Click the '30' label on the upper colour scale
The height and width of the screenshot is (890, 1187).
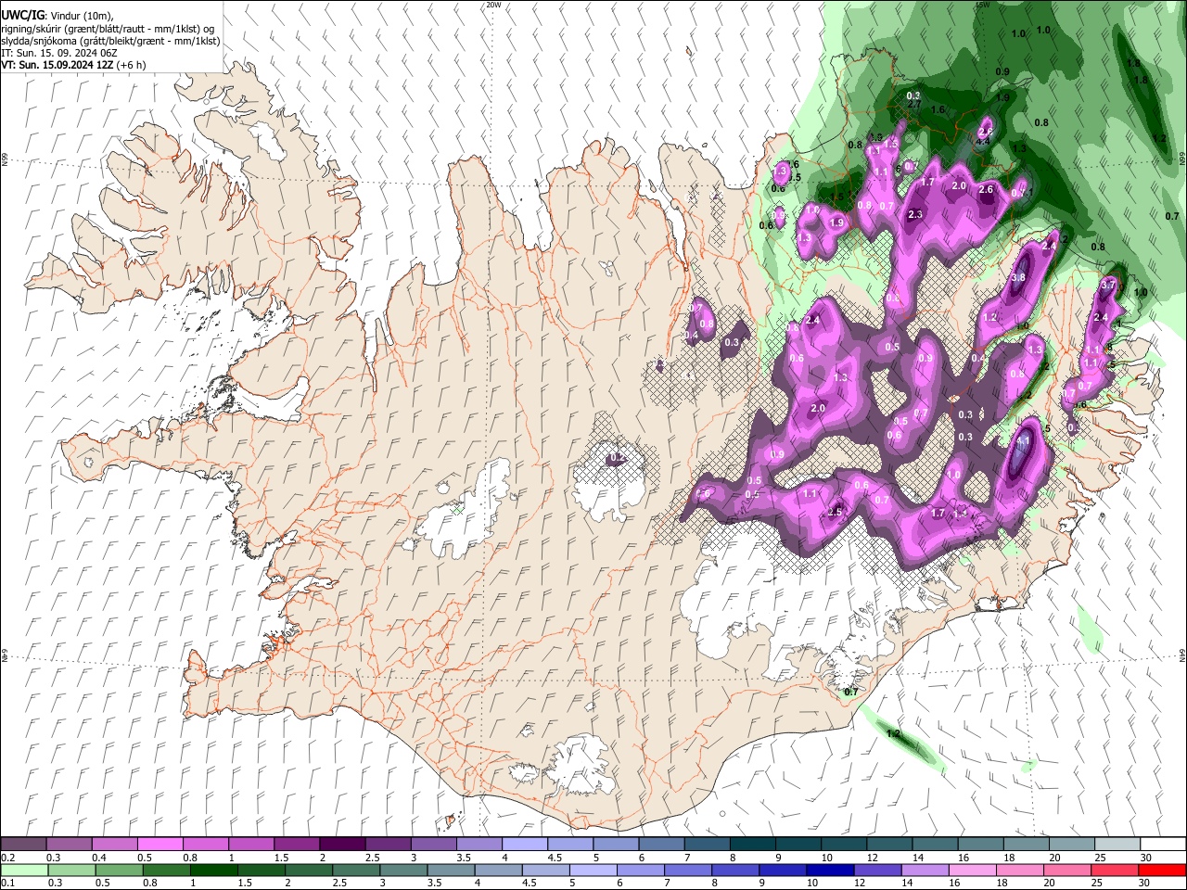coord(1146,858)
